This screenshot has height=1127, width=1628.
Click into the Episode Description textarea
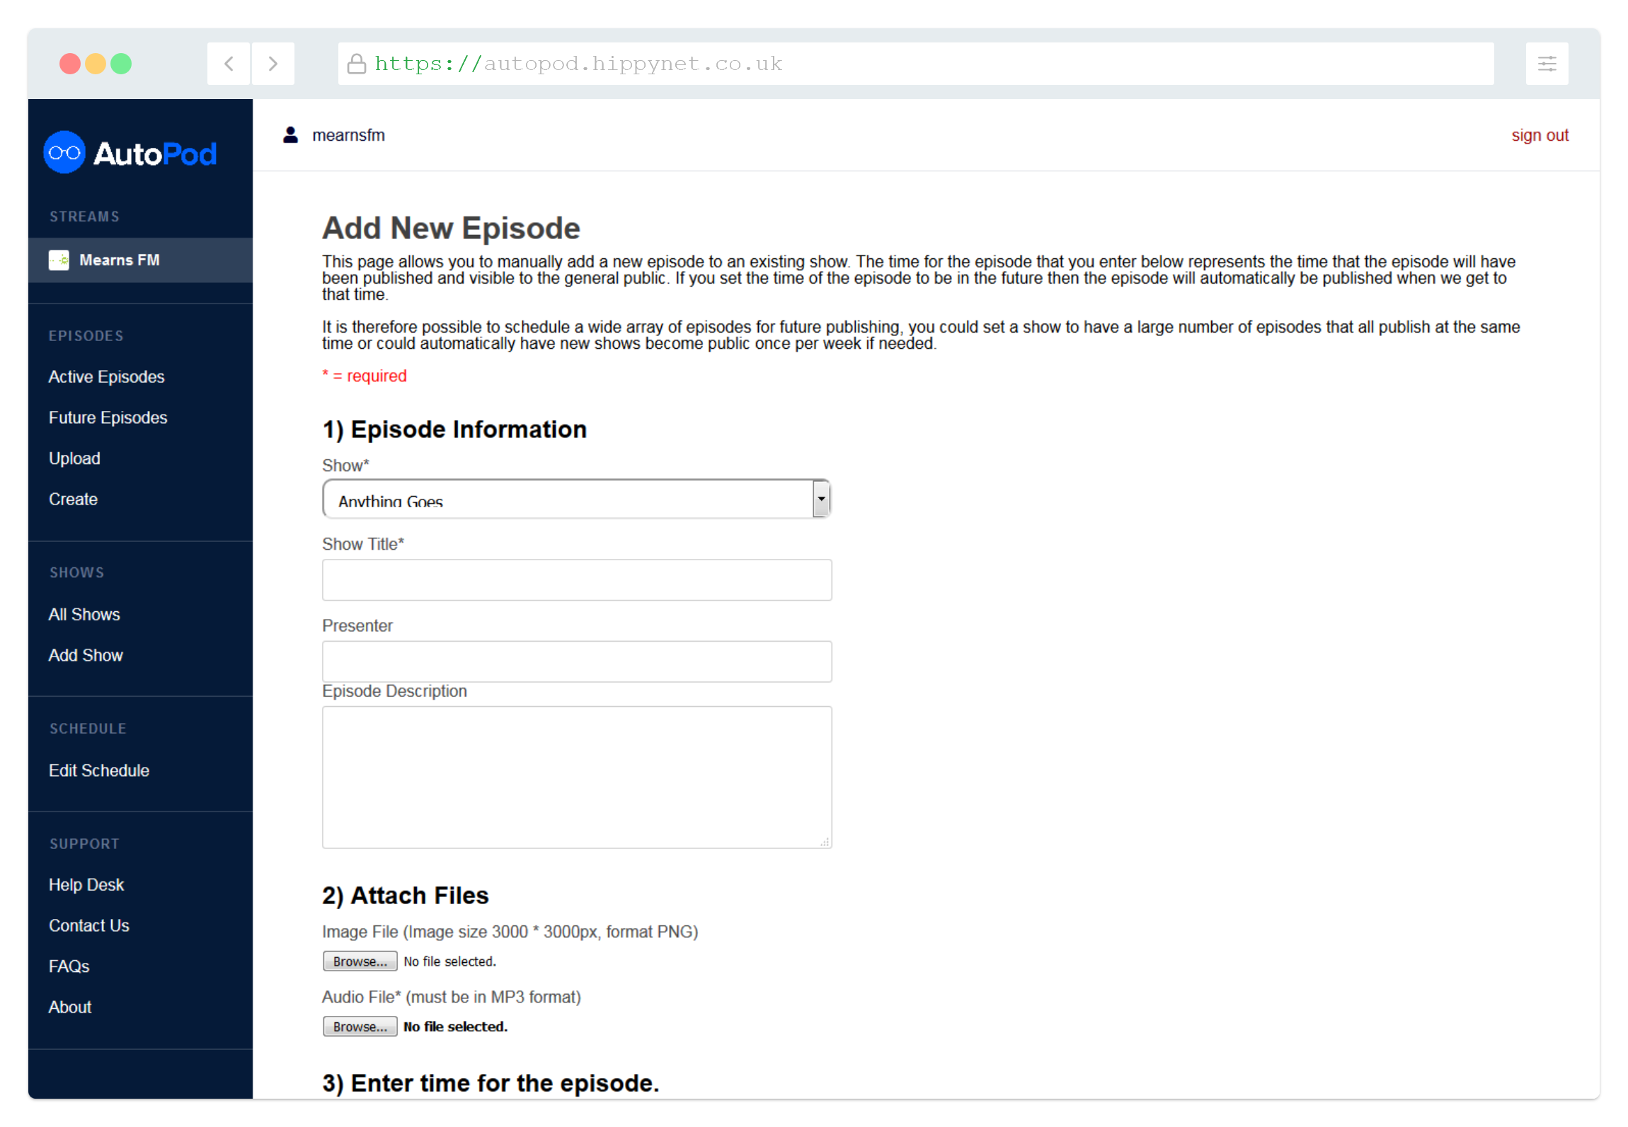576,777
